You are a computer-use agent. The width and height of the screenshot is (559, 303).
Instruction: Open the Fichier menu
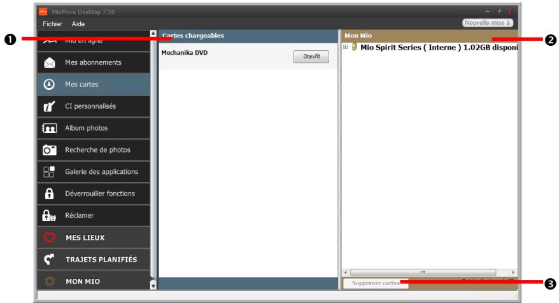[x=52, y=24]
